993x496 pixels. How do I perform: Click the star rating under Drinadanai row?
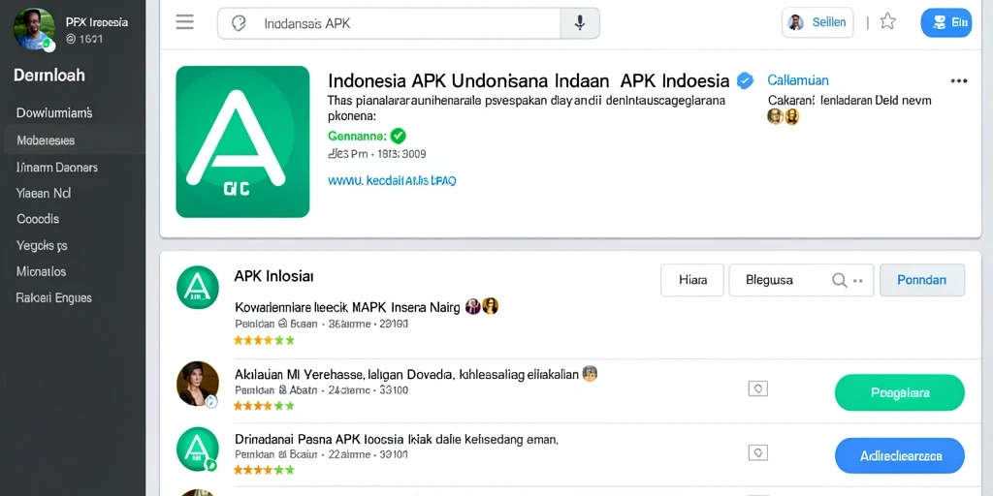(264, 470)
